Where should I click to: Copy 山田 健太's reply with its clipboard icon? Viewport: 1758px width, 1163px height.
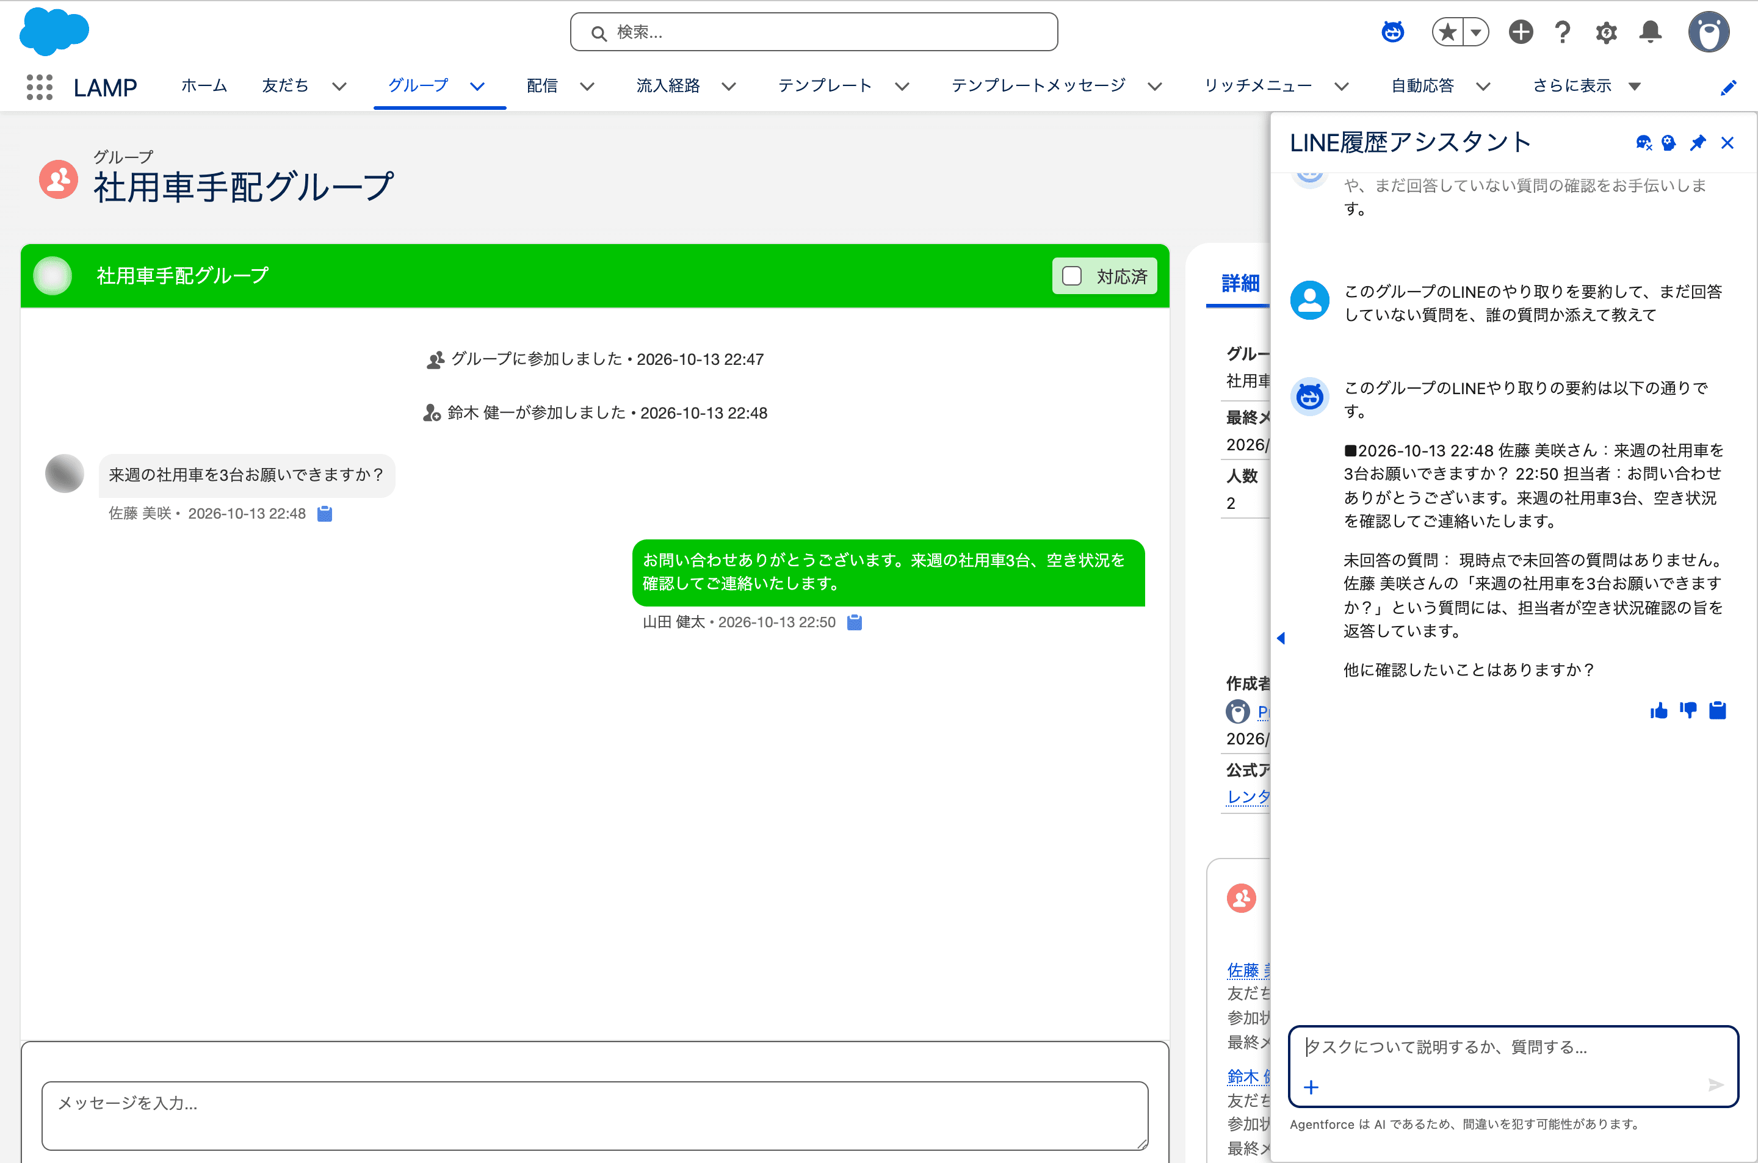tap(854, 622)
